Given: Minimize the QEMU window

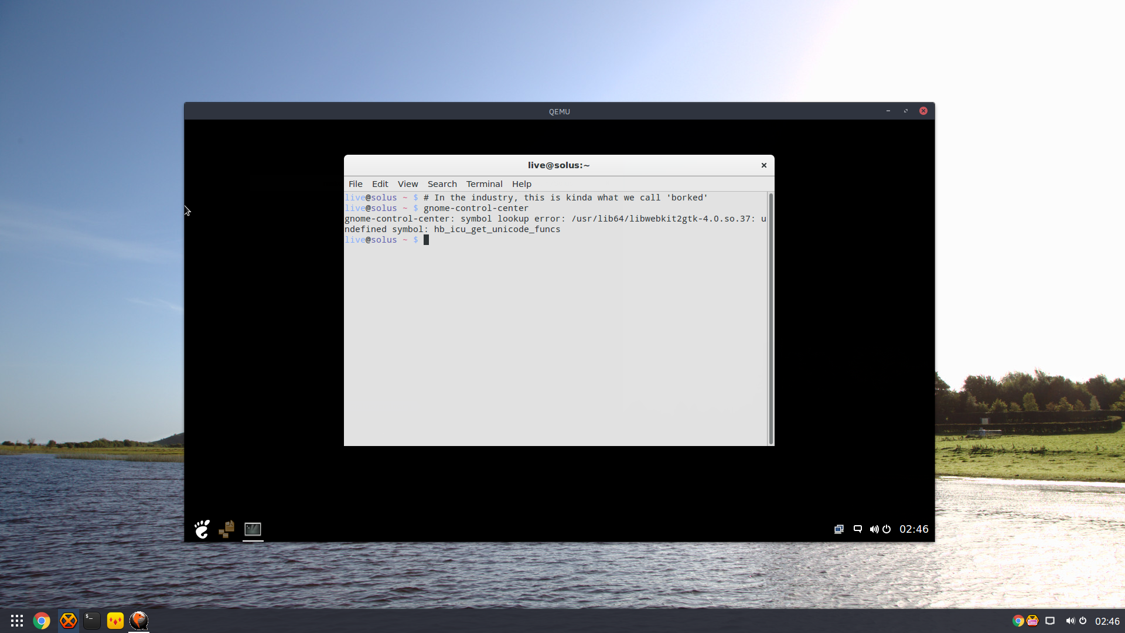Looking at the screenshot, I should pyautogui.click(x=888, y=111).
